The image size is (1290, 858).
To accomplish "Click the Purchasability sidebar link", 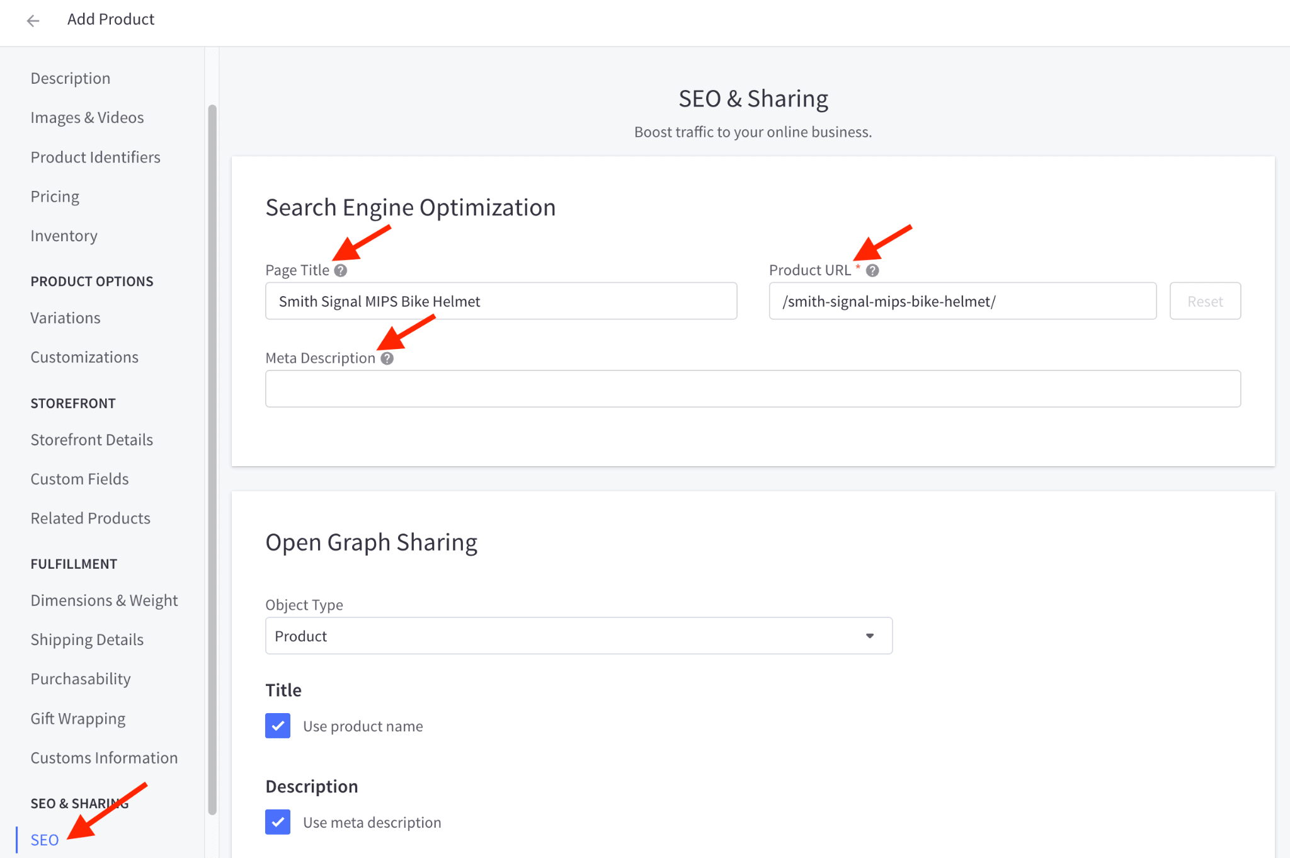I will coord(81,677).
